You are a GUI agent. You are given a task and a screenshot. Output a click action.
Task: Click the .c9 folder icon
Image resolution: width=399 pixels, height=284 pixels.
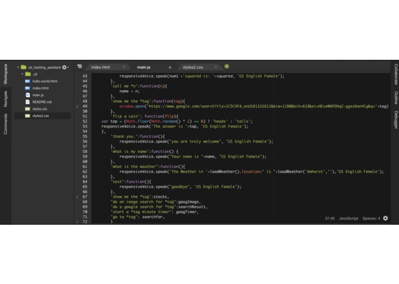(28, 74)
